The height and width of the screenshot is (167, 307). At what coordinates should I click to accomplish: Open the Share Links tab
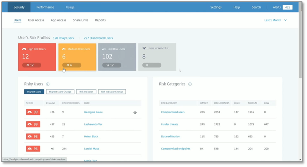coord(80,20)
